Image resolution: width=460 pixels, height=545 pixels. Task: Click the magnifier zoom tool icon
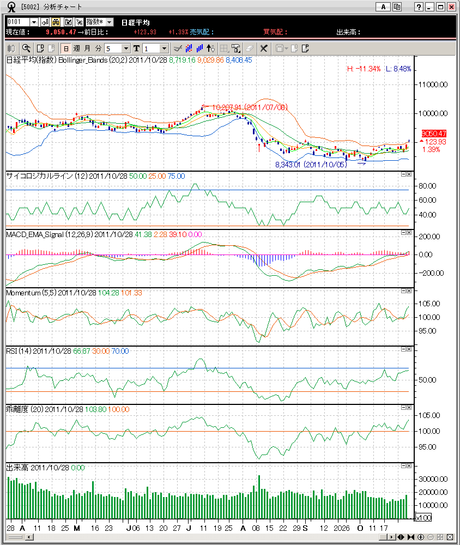click(x=26, y=48)
